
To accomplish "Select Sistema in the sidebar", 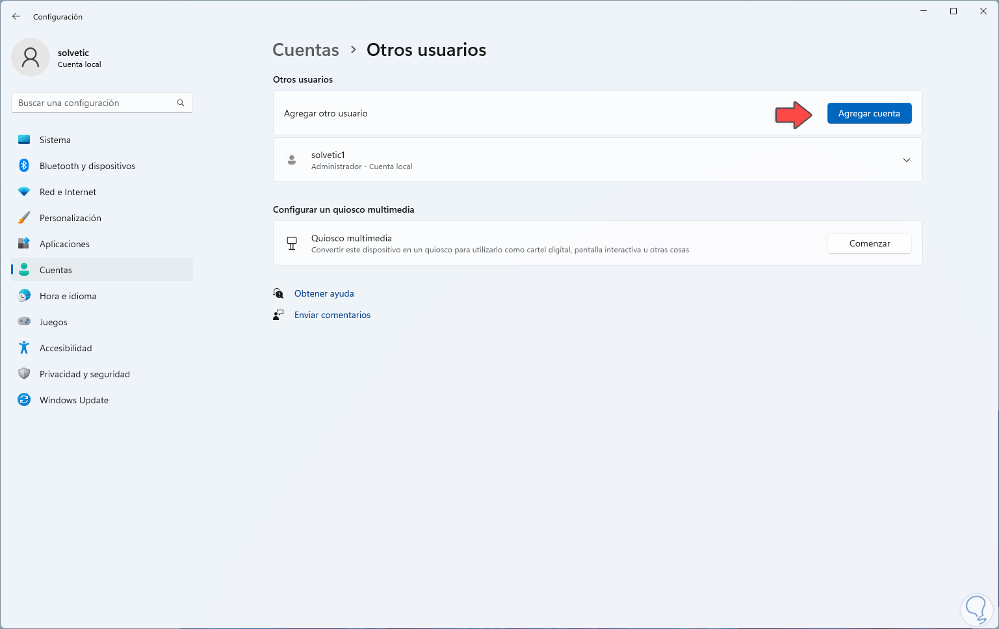I will coord(55,140).
